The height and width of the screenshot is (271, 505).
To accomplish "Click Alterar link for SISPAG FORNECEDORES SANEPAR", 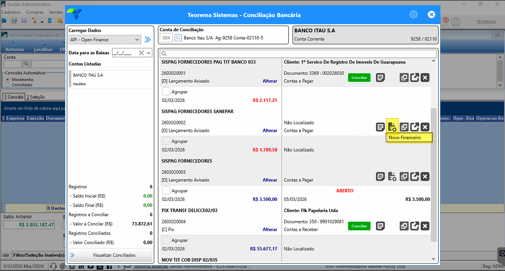I will (270, 131).
